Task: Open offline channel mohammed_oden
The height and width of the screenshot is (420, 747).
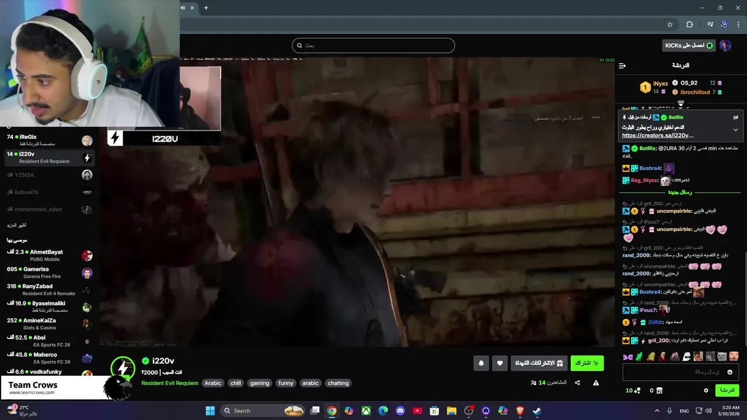Action: [50, 209]
